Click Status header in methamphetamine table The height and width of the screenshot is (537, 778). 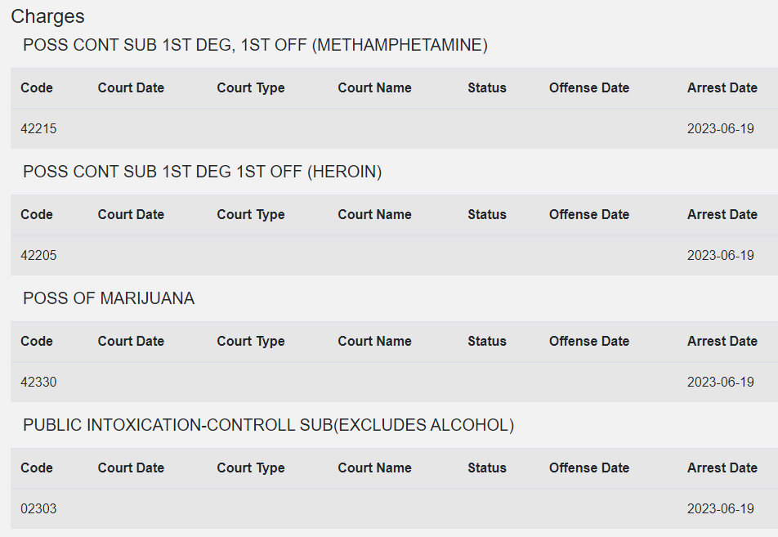(x=487, y=87)
